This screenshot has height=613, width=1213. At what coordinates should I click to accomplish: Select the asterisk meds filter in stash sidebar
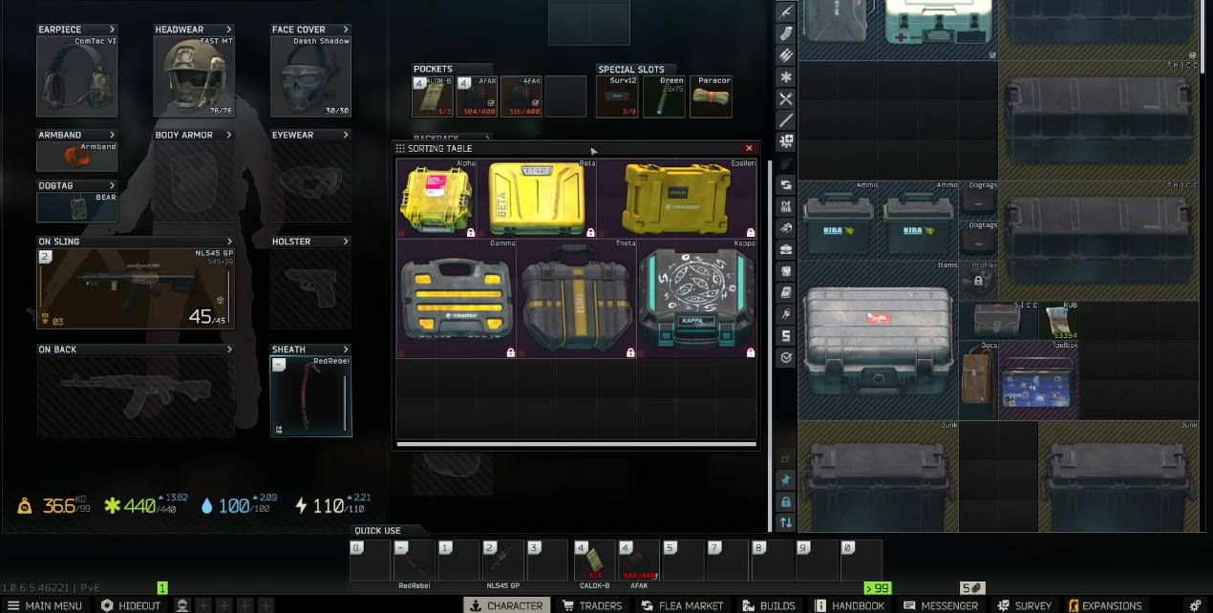786,77
